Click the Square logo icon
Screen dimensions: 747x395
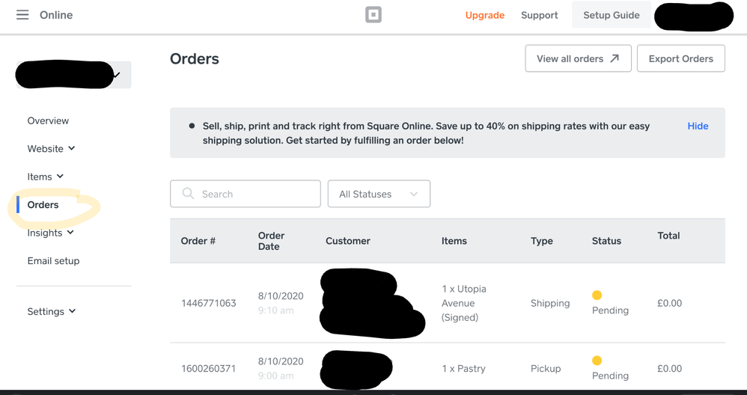coord(373,15)
